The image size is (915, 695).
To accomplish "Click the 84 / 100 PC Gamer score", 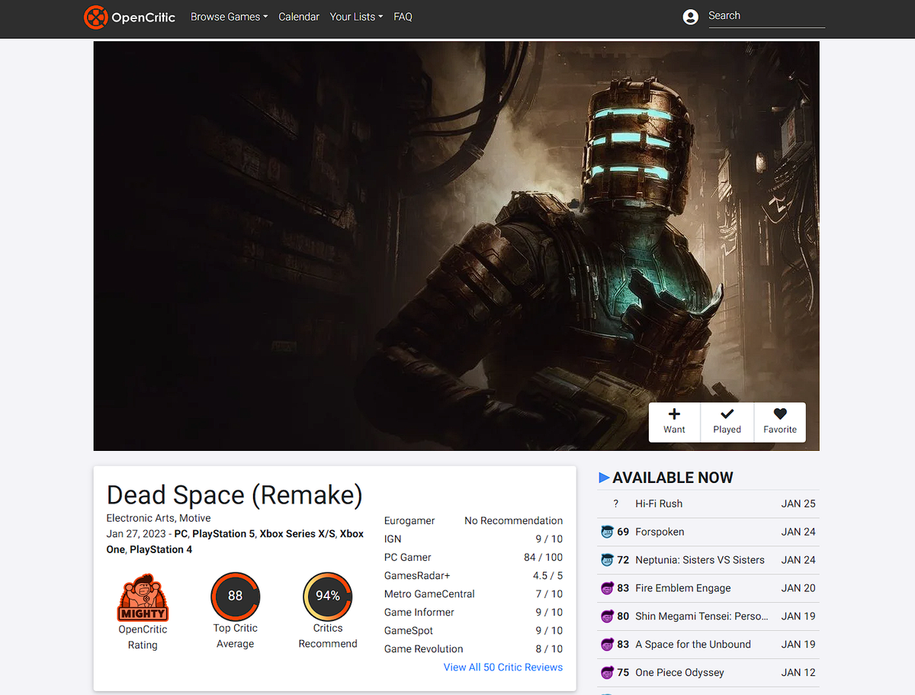I will 543,557.
